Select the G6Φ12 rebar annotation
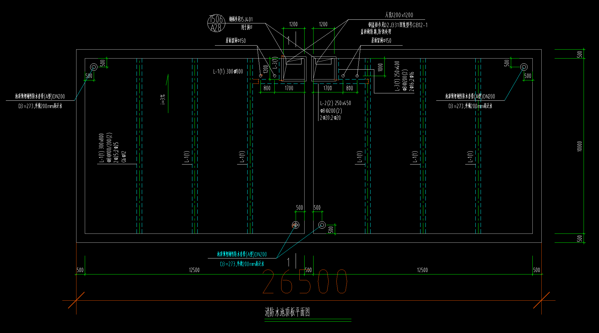The width and height of the screenshot is (599, 333). click(124, 156)
